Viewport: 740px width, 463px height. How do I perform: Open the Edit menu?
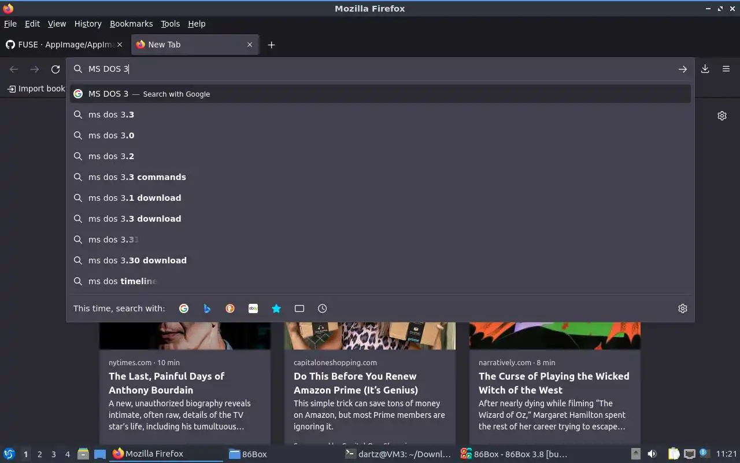tap(32, 24)
